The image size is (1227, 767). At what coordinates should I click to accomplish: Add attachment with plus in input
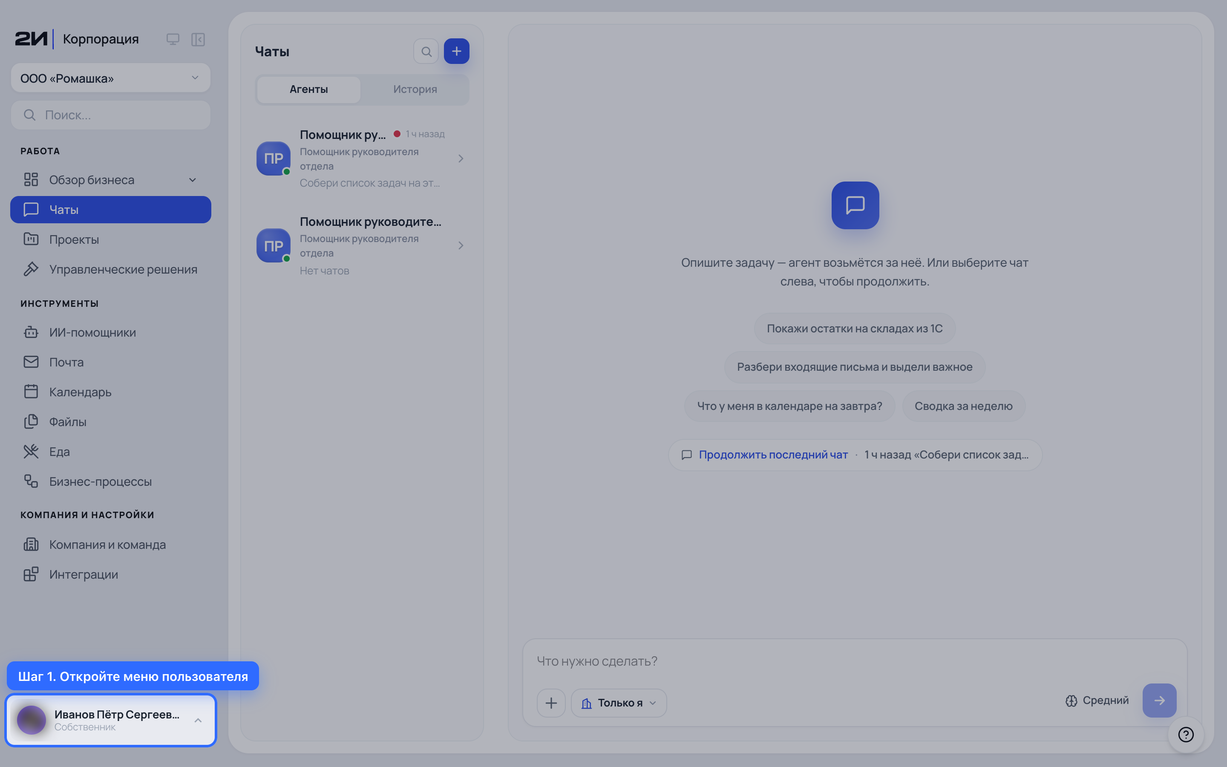pyautogui.click(x=551, y=703)
